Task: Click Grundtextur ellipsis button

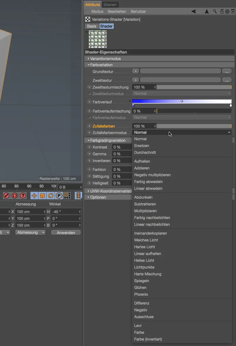Action: tap(227, 71)
